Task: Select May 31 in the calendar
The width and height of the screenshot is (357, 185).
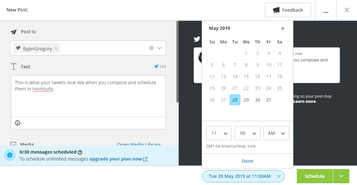Action: [269, 100]
